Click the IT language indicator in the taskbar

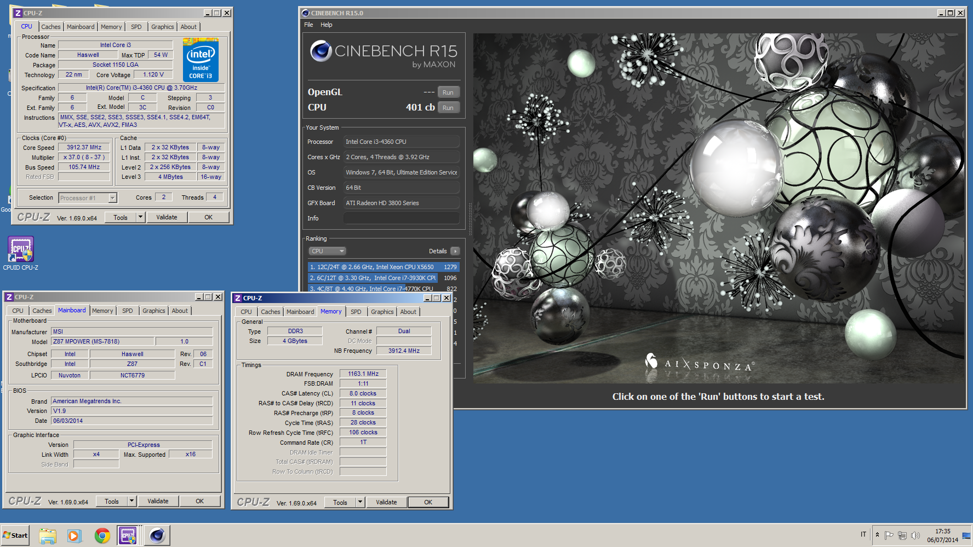863,534
